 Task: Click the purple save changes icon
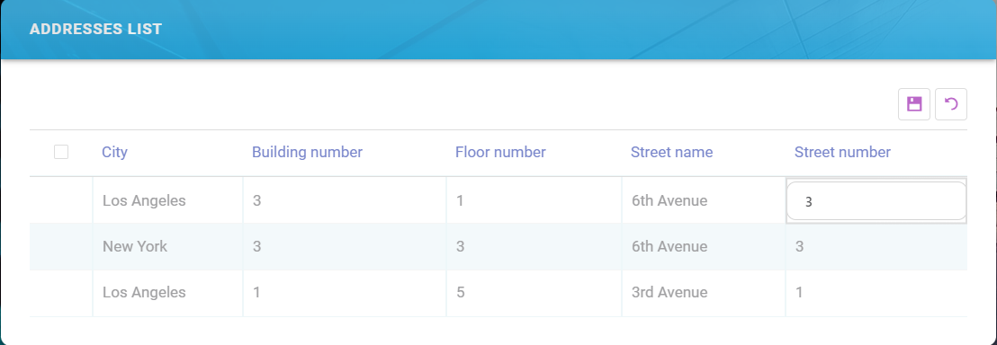(914, 104)
